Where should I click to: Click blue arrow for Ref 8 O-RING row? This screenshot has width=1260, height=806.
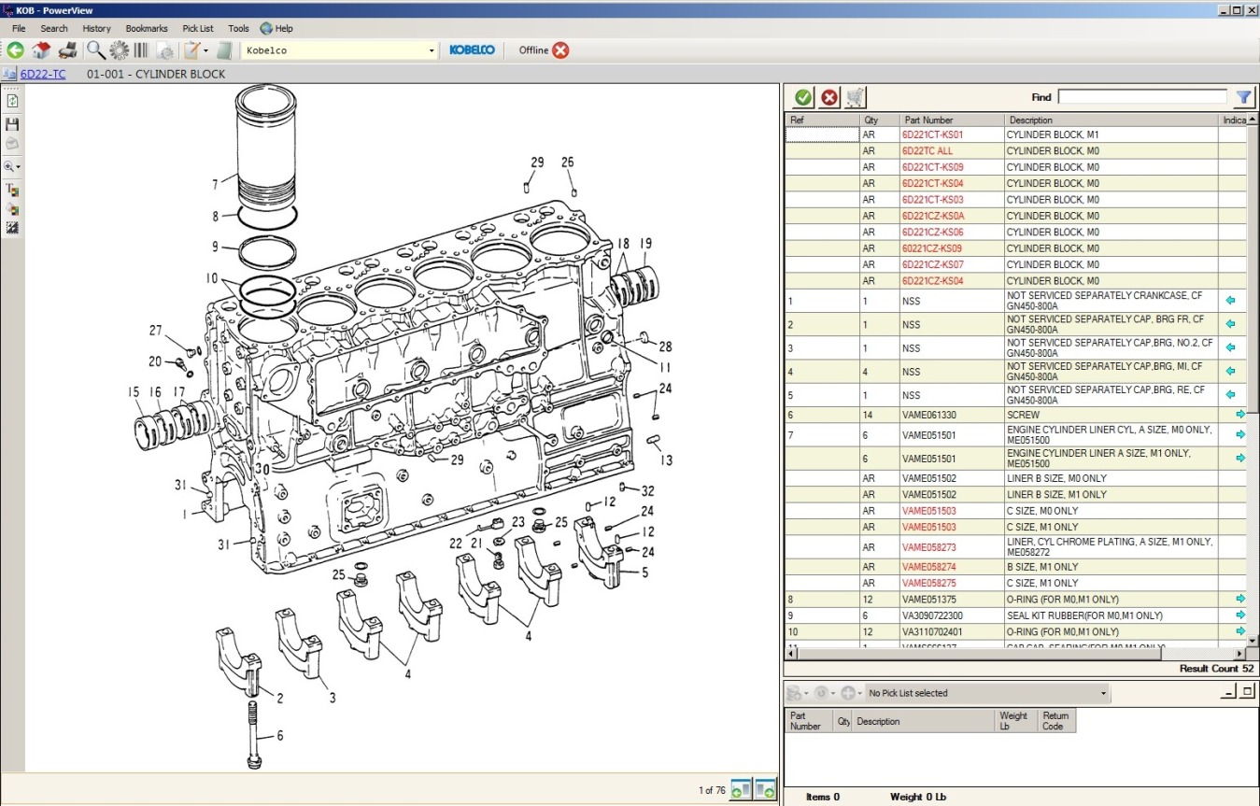[1240, 599]
